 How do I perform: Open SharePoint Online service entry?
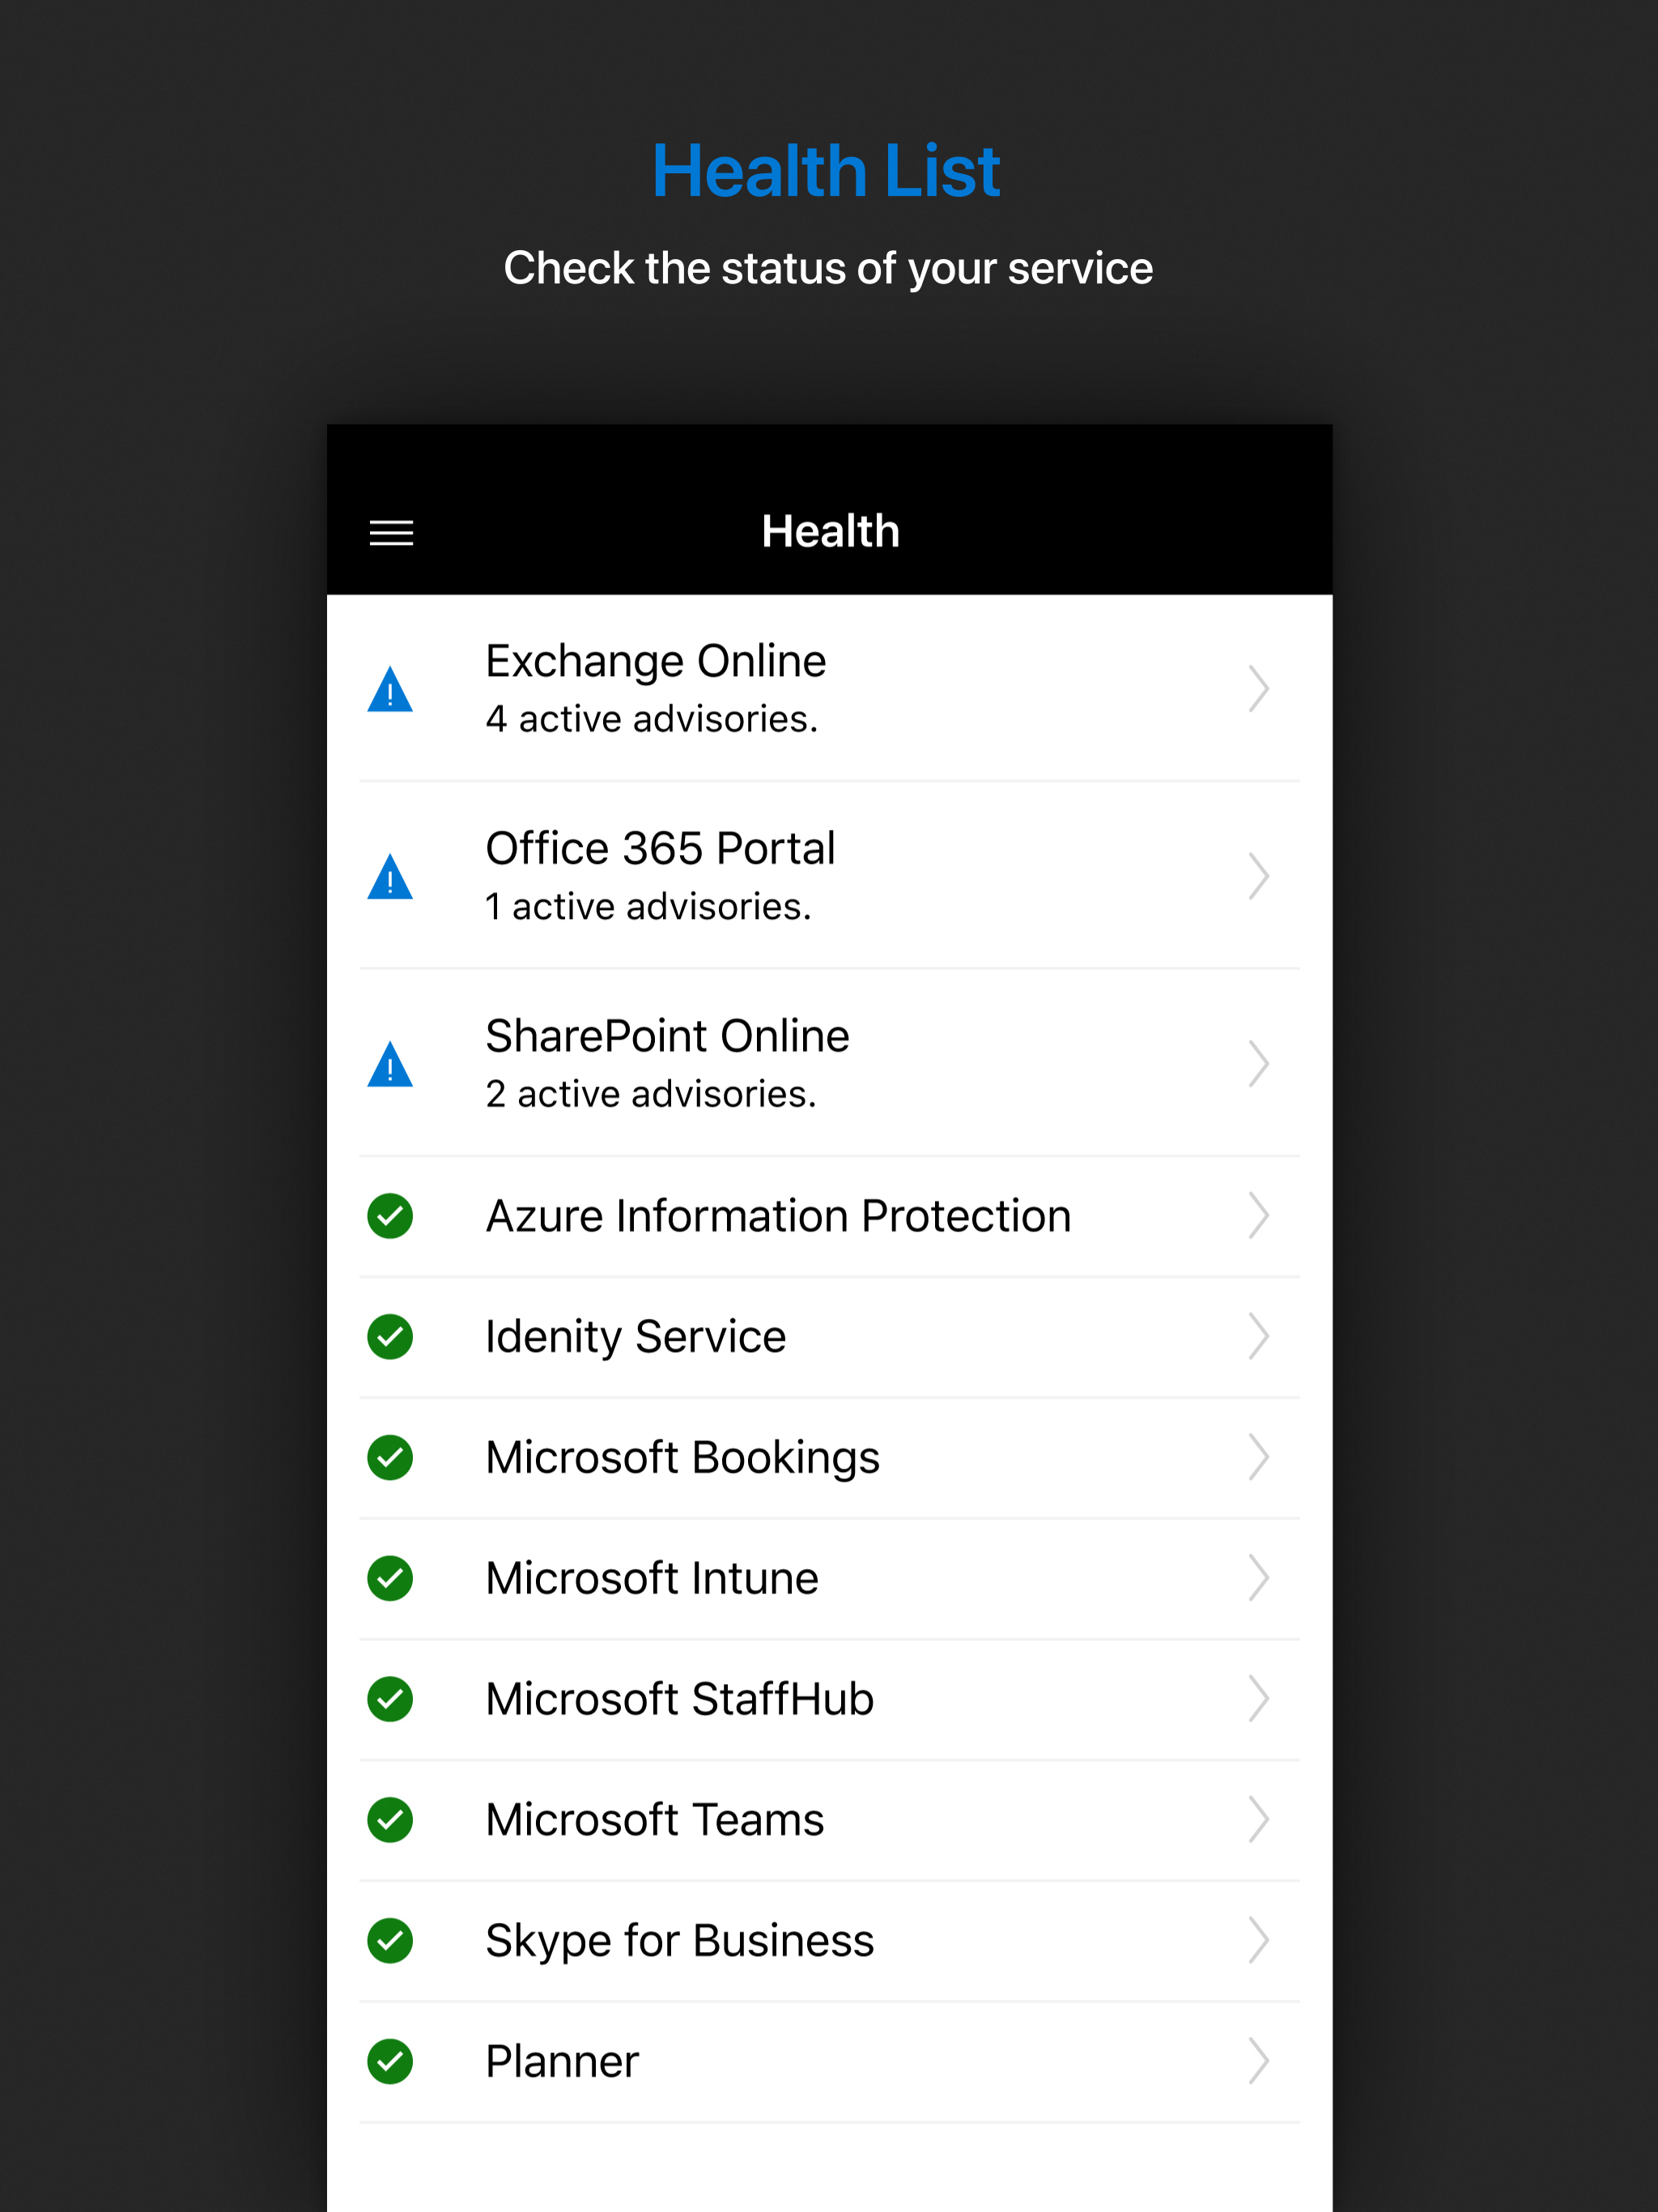pyautogui.click(x=667, y=1036)
